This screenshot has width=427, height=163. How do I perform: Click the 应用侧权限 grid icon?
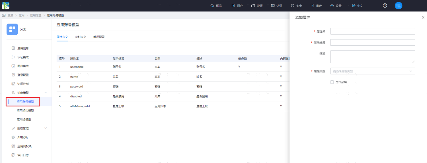(13, 146)
